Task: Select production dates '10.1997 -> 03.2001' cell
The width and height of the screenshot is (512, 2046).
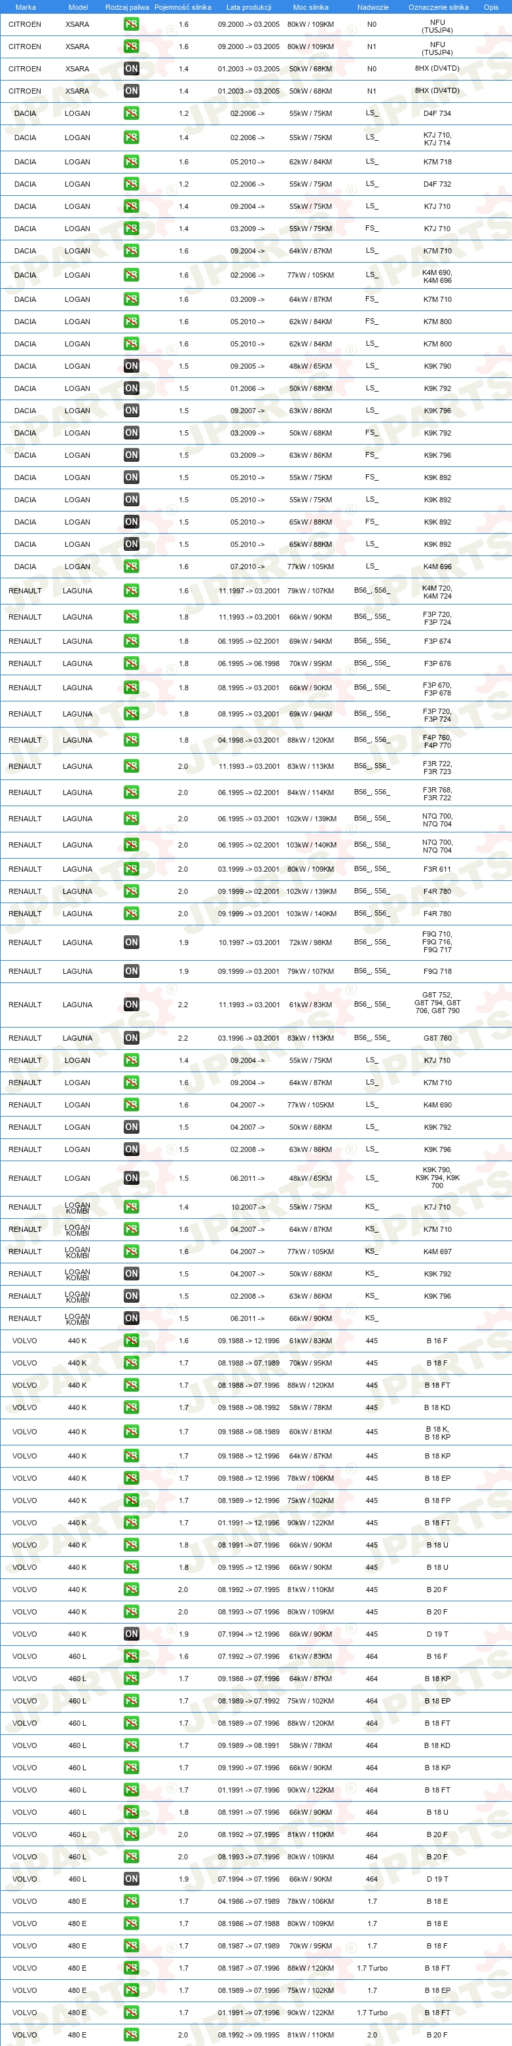Action: click(x=249, y=943)
